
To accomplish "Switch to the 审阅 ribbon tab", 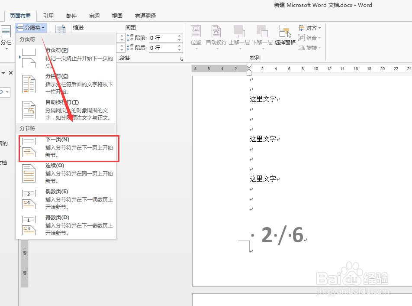I will 94,16.
